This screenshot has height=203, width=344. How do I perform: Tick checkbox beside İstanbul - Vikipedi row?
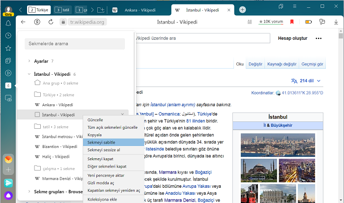point(37,115)
